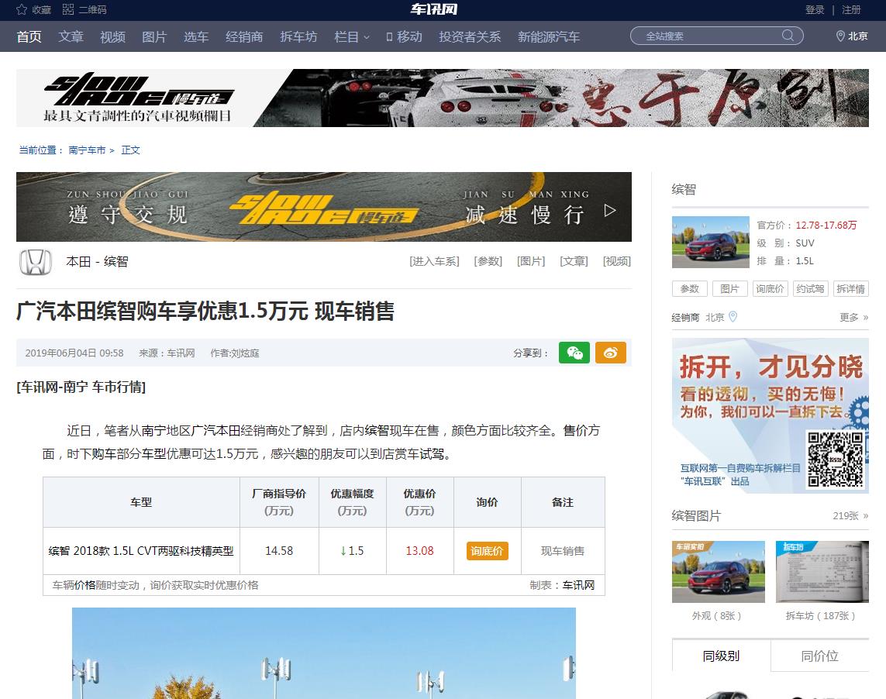This screenshot has height=699, width=886.
Task: Open 新能源汽车 nav item
Action: click(549, 36)
